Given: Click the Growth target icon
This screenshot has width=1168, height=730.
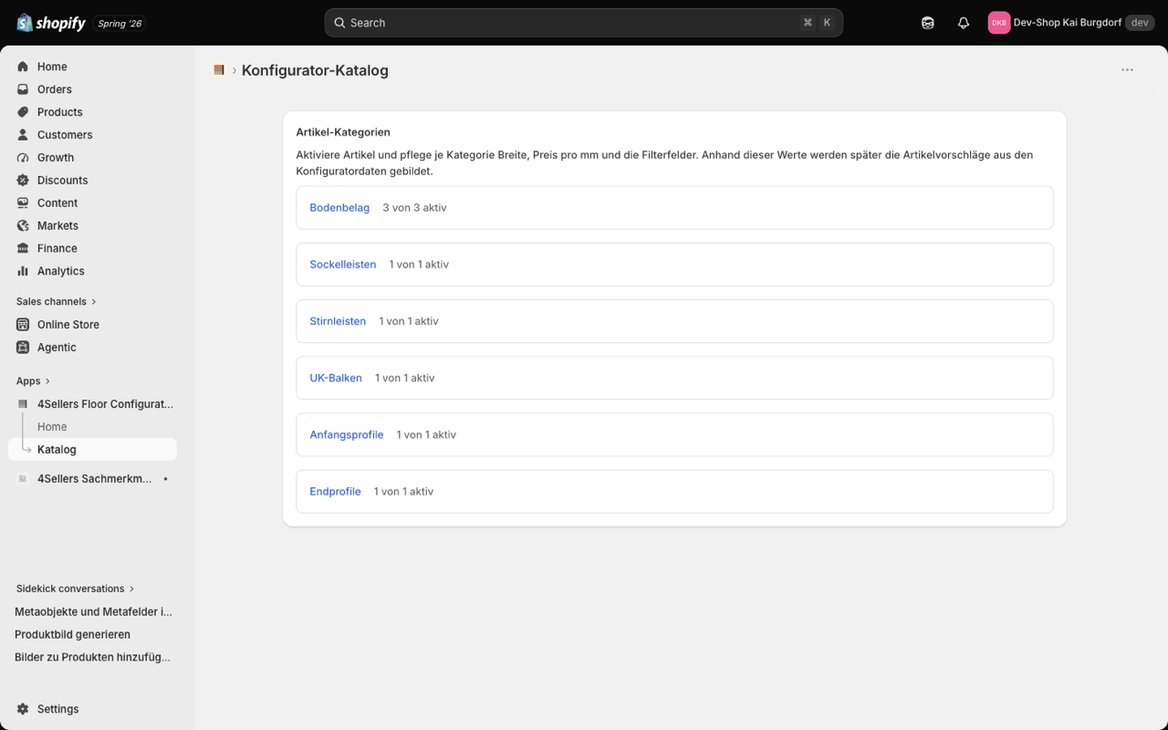Looking at the screenshot, I should click(x=23, y=158).
